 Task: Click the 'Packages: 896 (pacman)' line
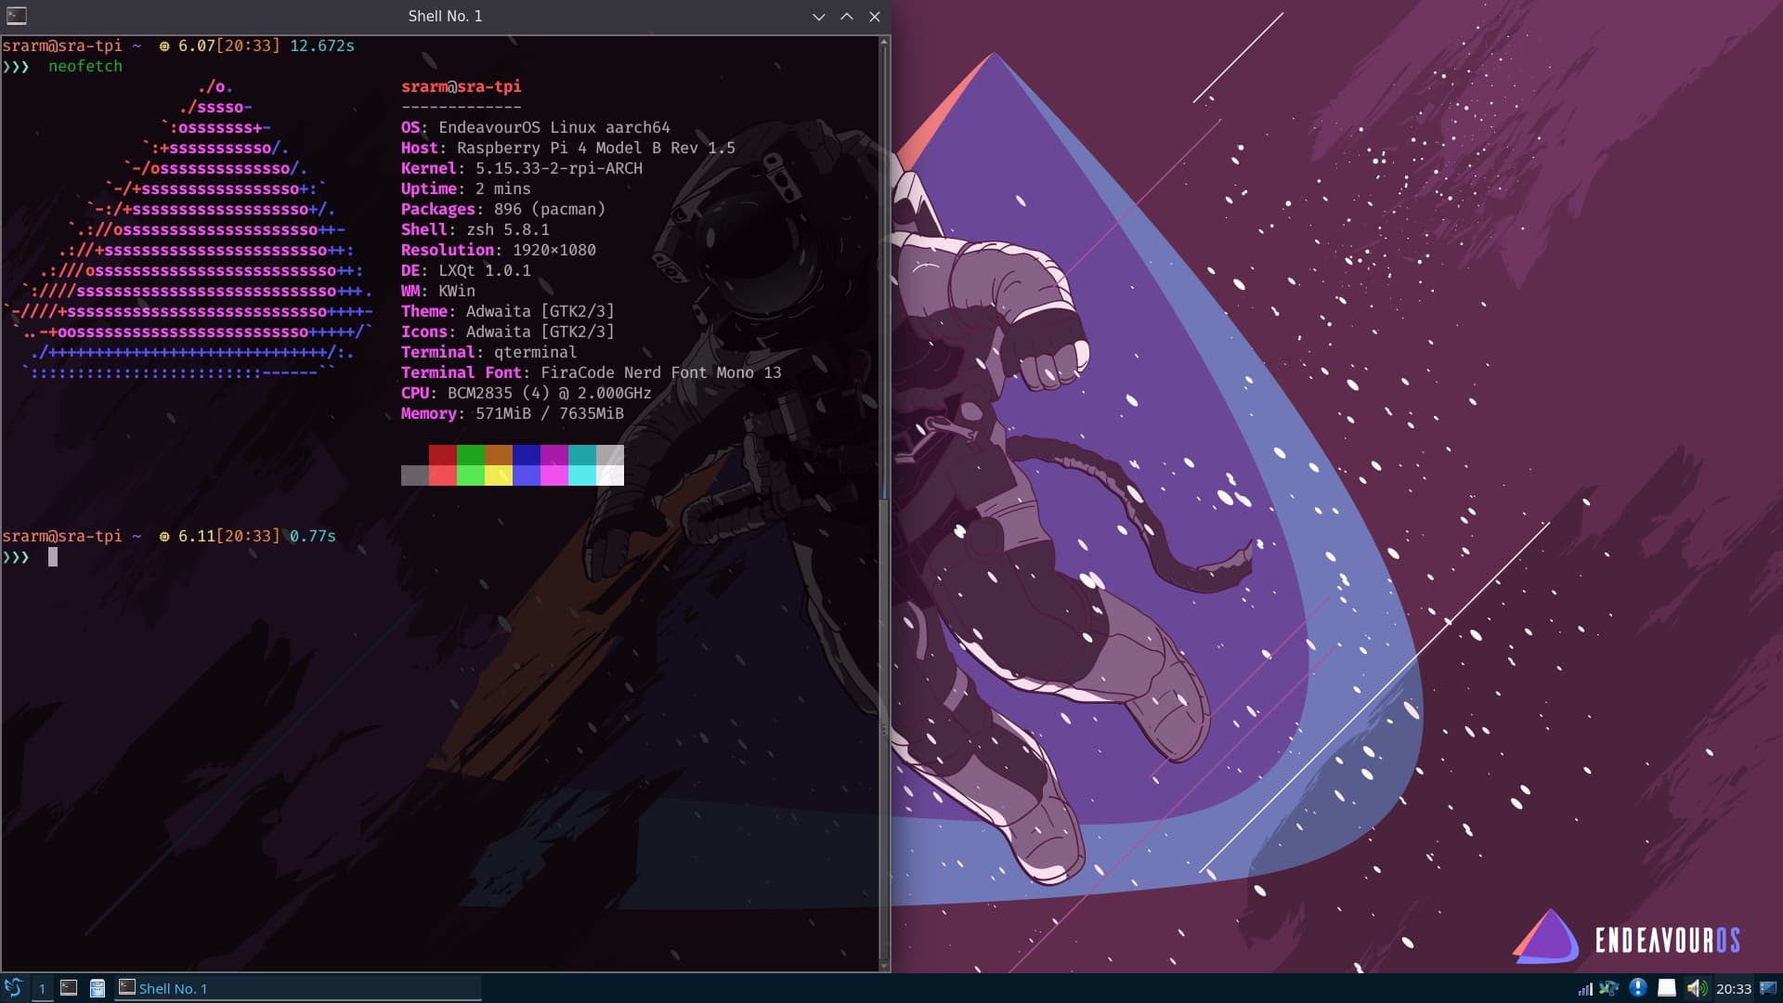[503, 209]
